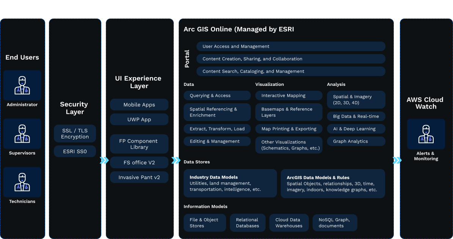Click the Supervisors user icon
Screen dimensions: 453x239
pyautogui.click(x=22, y=133)
